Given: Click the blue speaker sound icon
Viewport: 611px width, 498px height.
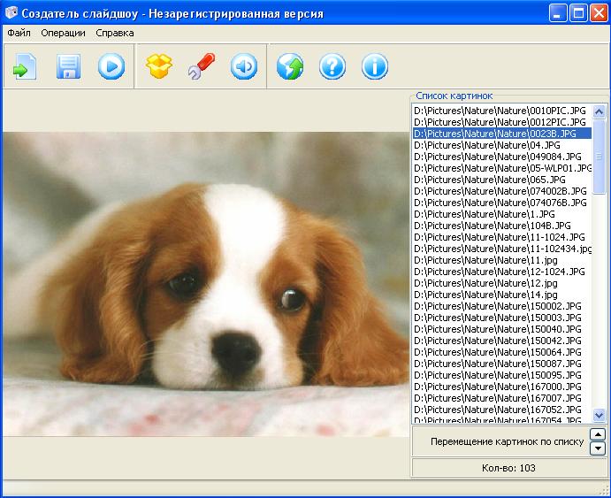Looking at the screenshot, I should (x=243, y=67).
